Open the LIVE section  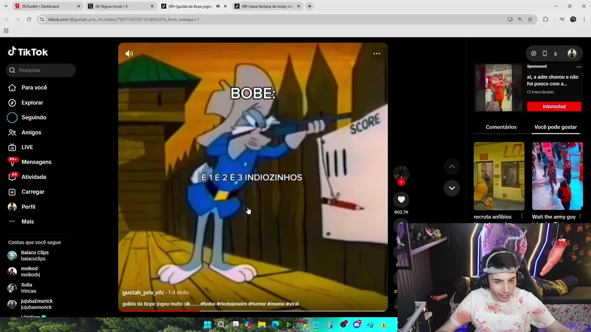click(x=21, y=147)
